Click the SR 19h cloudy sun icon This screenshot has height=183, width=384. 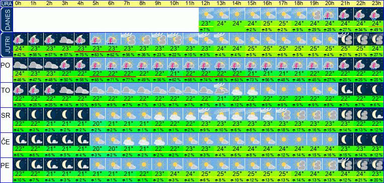[x=315, y=114]
